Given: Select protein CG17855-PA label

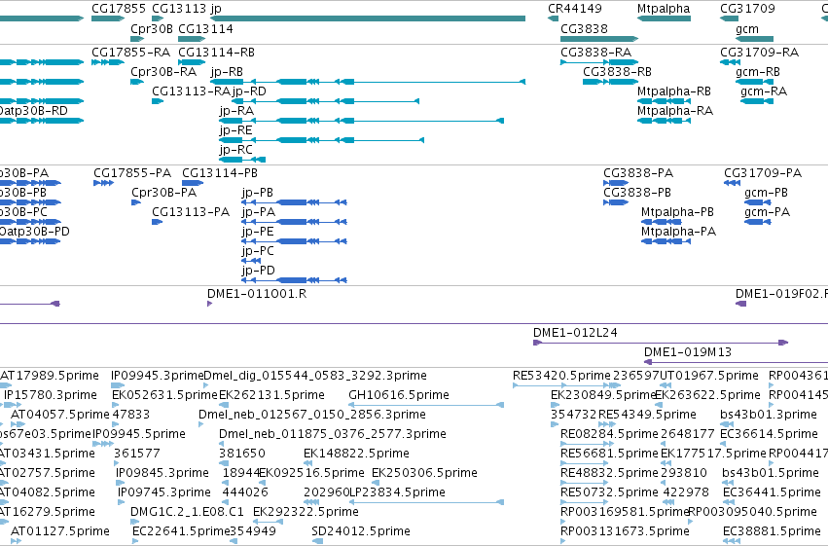Looking at the screenshot, I should click(132, 173).
